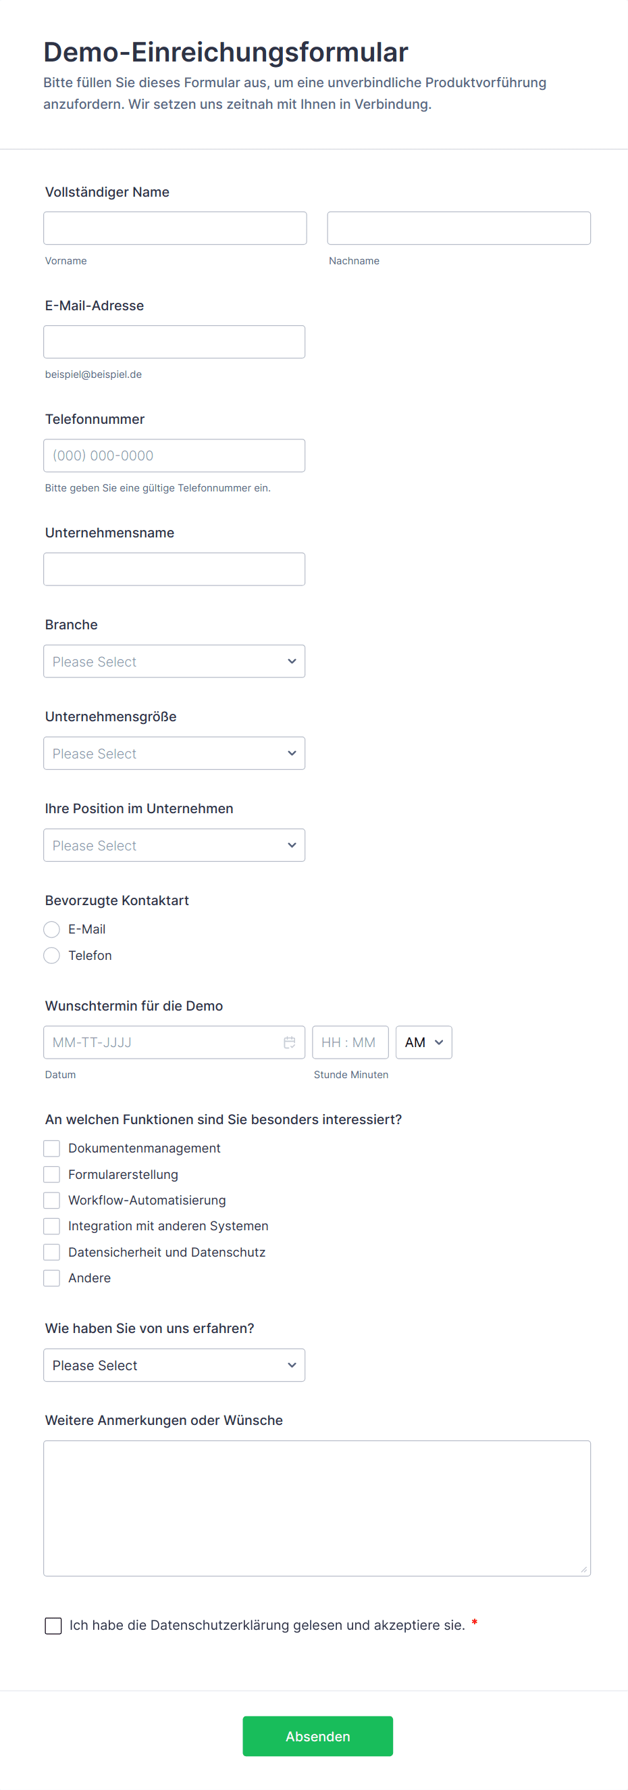Open Ihre Position im Unternehmen dropdown
This screenshot has height=1790, width=628.
coord(174,845)
